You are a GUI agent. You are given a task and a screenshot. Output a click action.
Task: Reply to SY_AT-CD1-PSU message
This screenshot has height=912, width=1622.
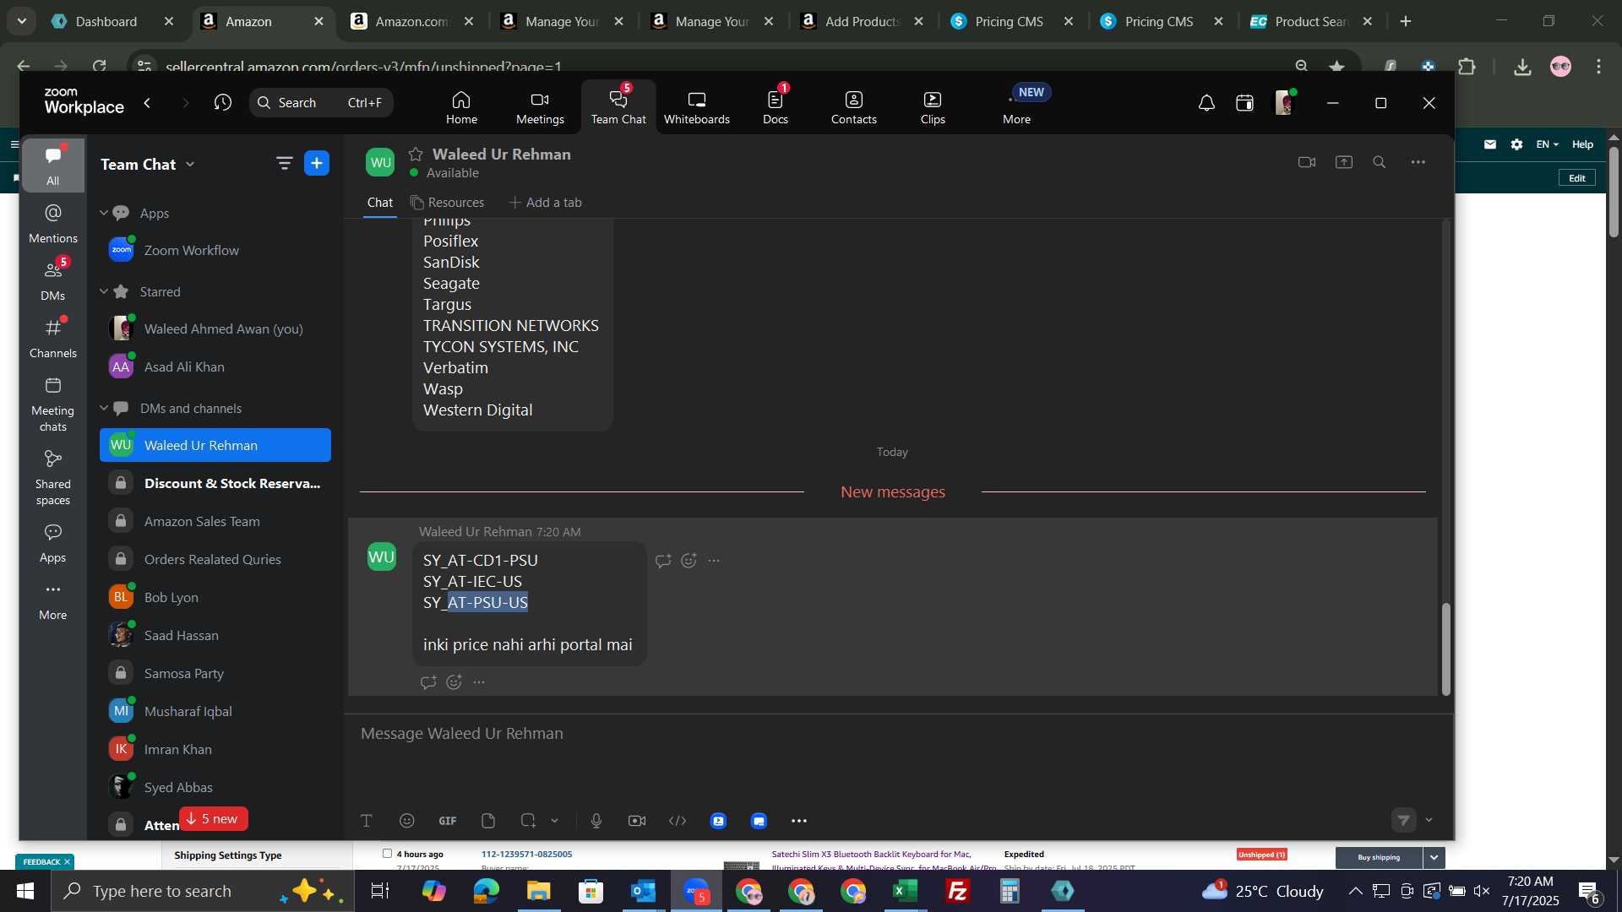(663, 561)
